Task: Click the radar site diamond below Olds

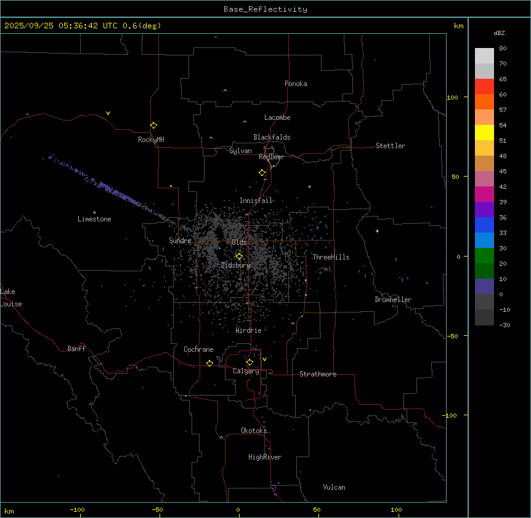Action: (x=239, y=257)
